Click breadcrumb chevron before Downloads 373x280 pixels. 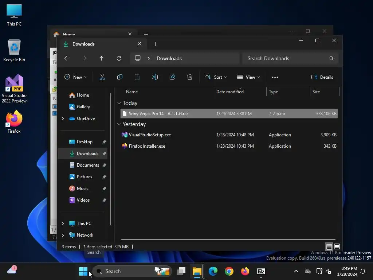click(x=149, y=58)
